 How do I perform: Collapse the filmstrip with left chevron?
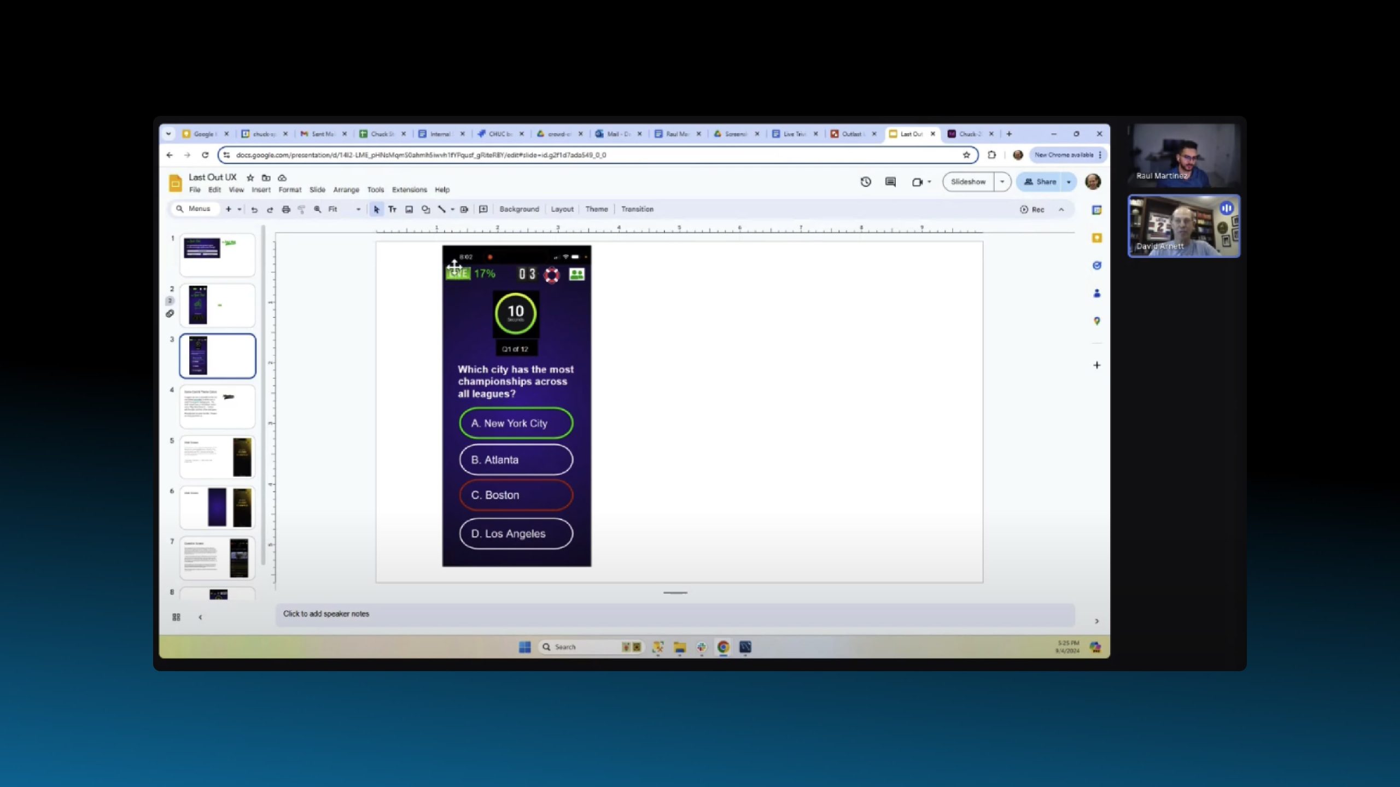coord(200,617)
